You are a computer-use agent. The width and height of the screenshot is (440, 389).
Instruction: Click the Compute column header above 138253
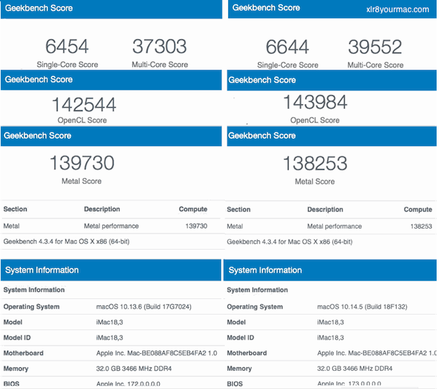coord(418,210)
